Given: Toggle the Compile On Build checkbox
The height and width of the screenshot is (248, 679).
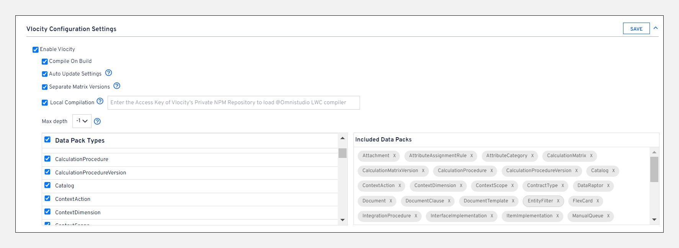Looking at the screenshot, I should point(45,61).
